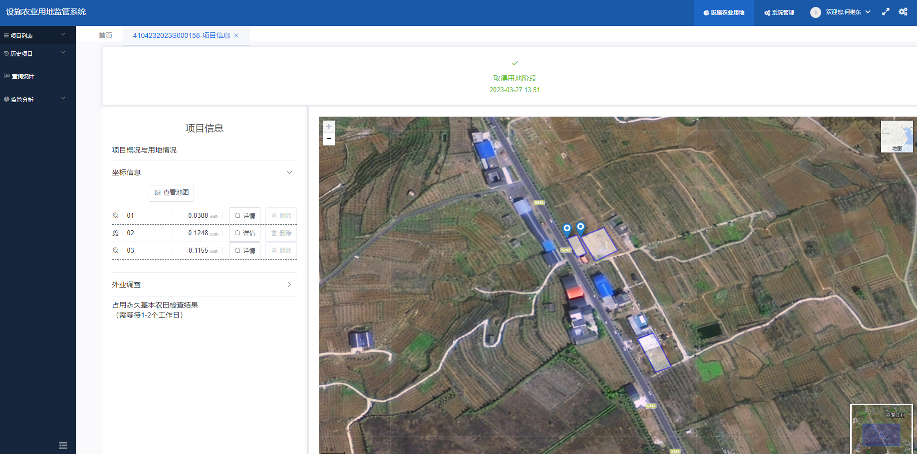Click the 设施农业用地监管系统 title
917x454 pixels.
46,11
